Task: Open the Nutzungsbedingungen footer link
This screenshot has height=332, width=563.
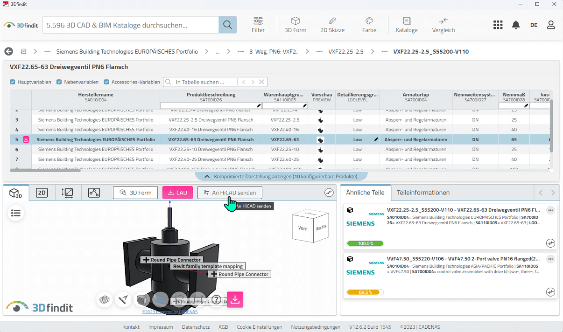Action: tap(316, 327)
